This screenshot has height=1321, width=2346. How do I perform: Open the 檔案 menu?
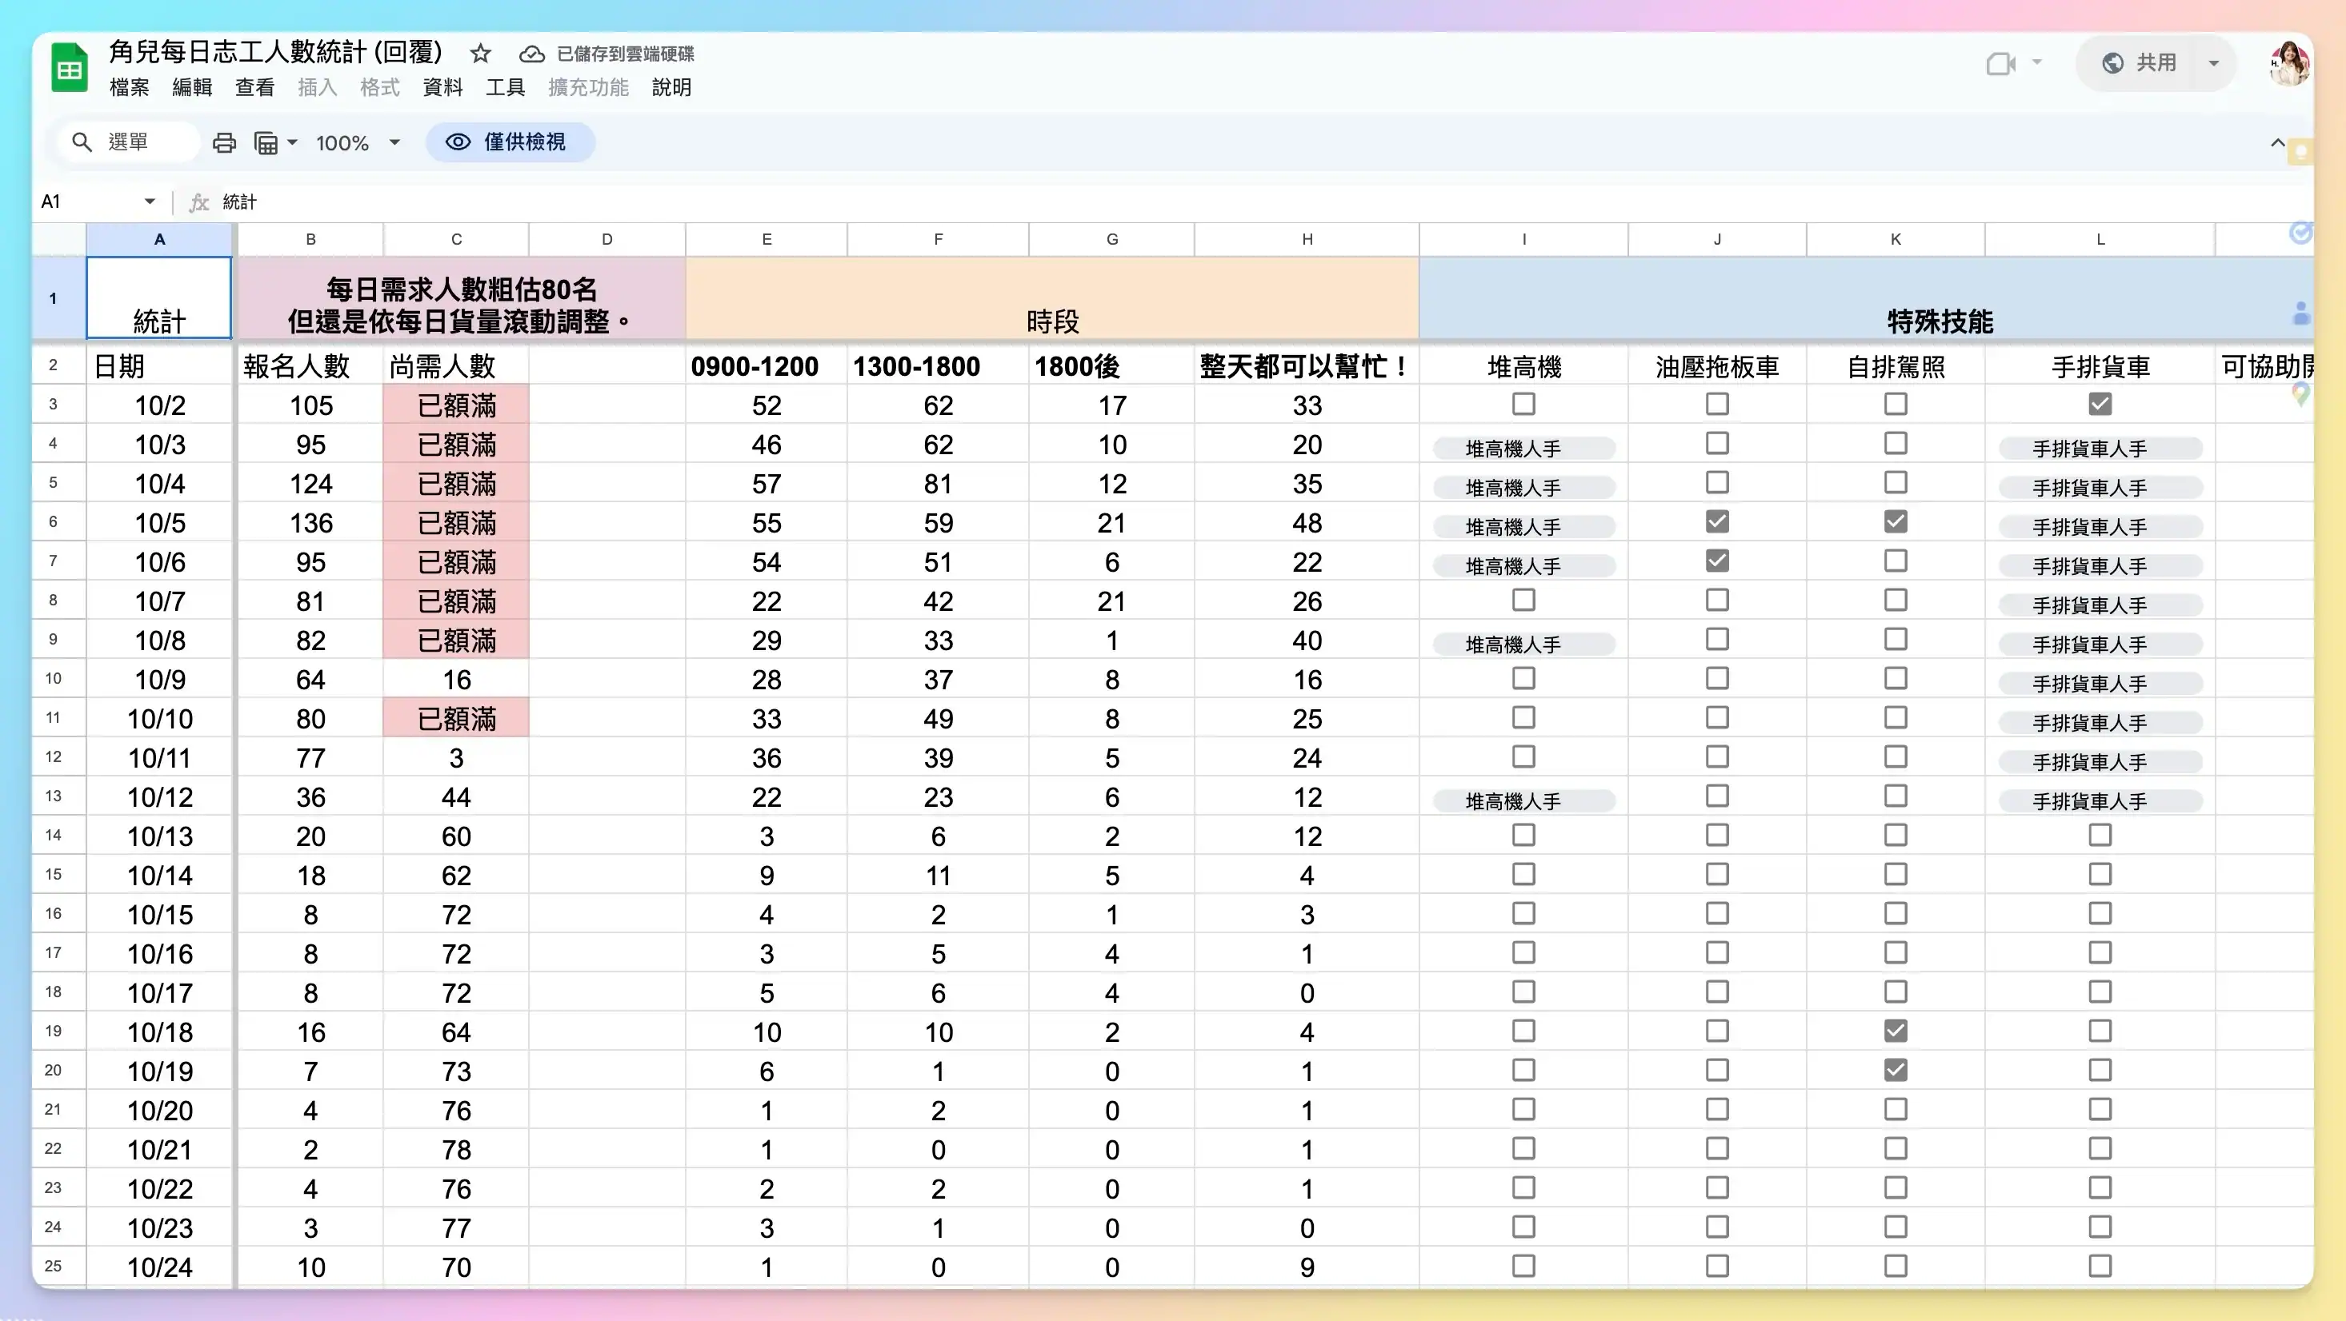coord(130,87)
